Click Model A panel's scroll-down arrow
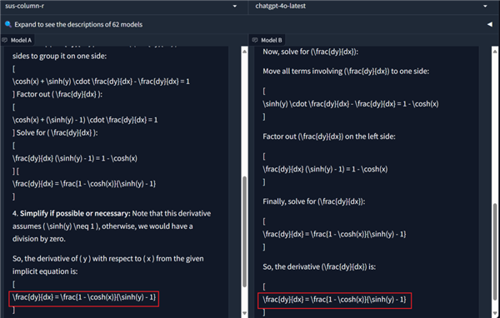The width and height of the screenshot is (500, 318). click(x=244, y=313)
